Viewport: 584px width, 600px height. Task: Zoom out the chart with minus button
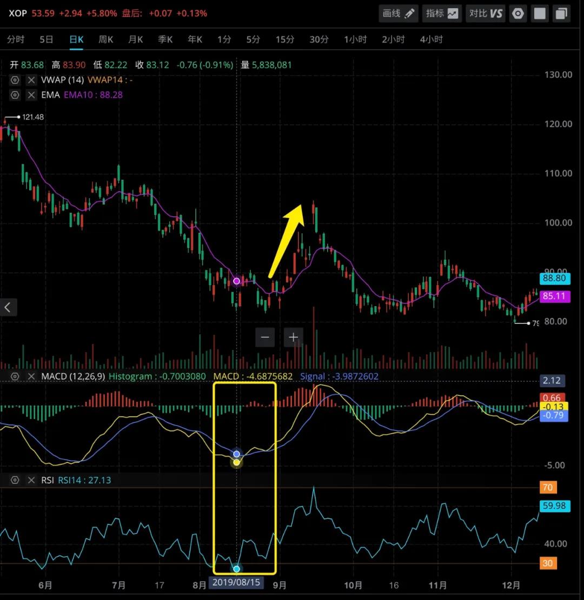pyautogui.click(x=265, y=338)
